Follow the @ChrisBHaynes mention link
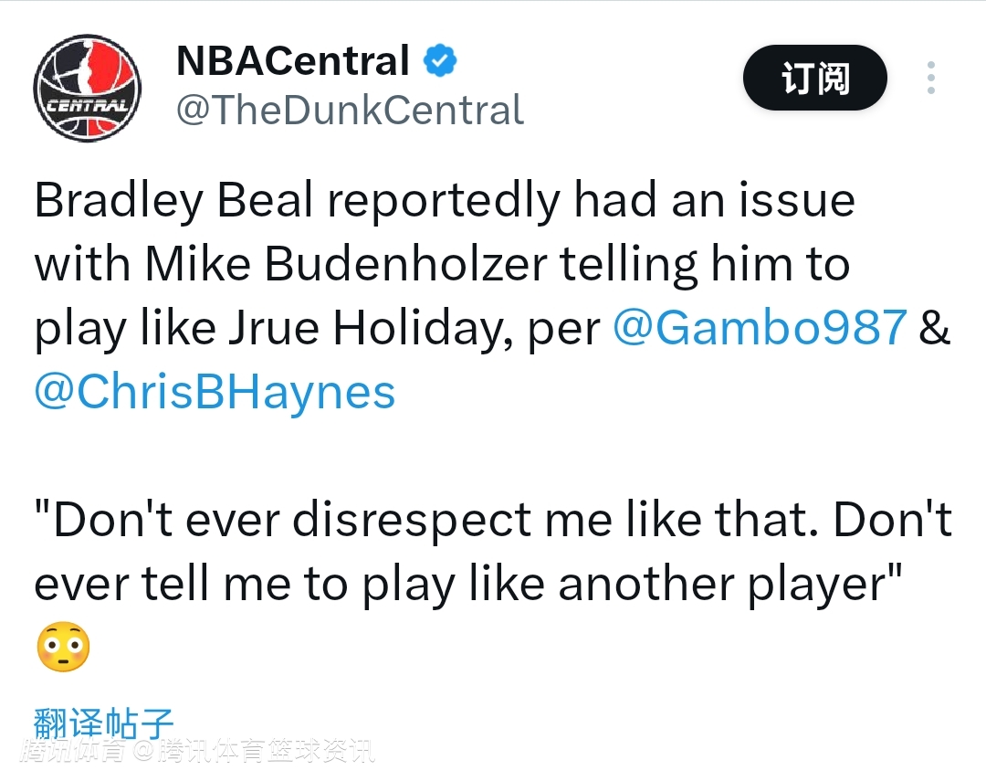The height and width of the screenshot is (781, 986). [215, 392]
